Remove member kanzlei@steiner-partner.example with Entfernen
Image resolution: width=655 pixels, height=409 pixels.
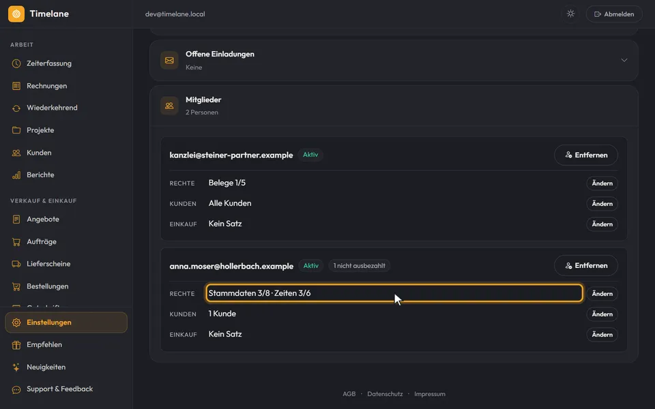[586, 155]
